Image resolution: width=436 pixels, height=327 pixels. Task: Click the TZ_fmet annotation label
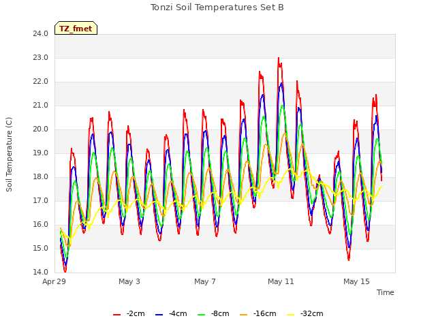[76, 29]
